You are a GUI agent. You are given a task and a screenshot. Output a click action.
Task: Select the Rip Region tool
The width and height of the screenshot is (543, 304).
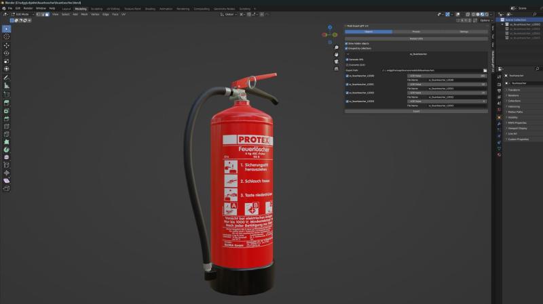(7, 188)
